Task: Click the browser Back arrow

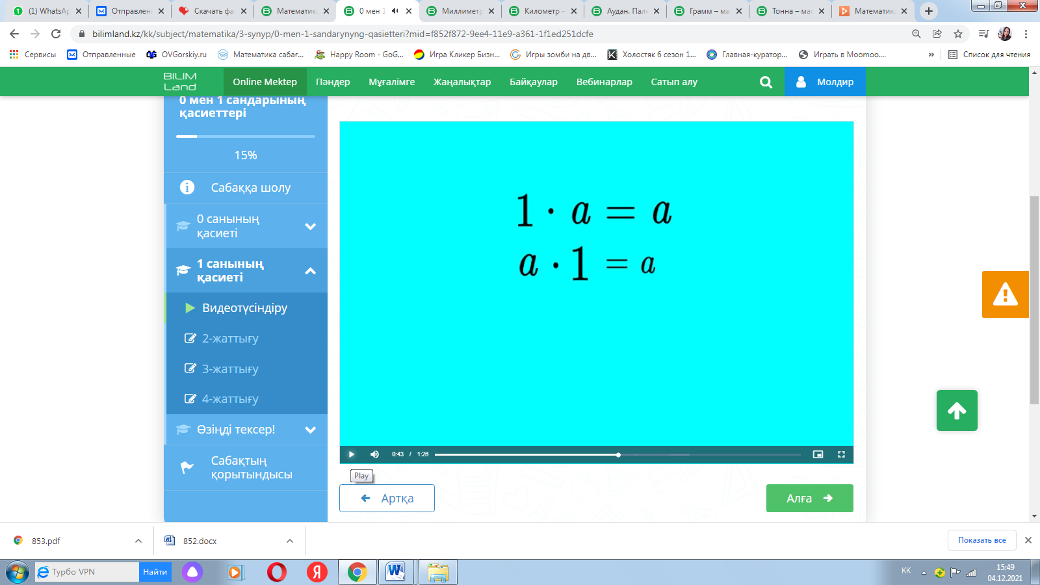Action: click(14, 34)
